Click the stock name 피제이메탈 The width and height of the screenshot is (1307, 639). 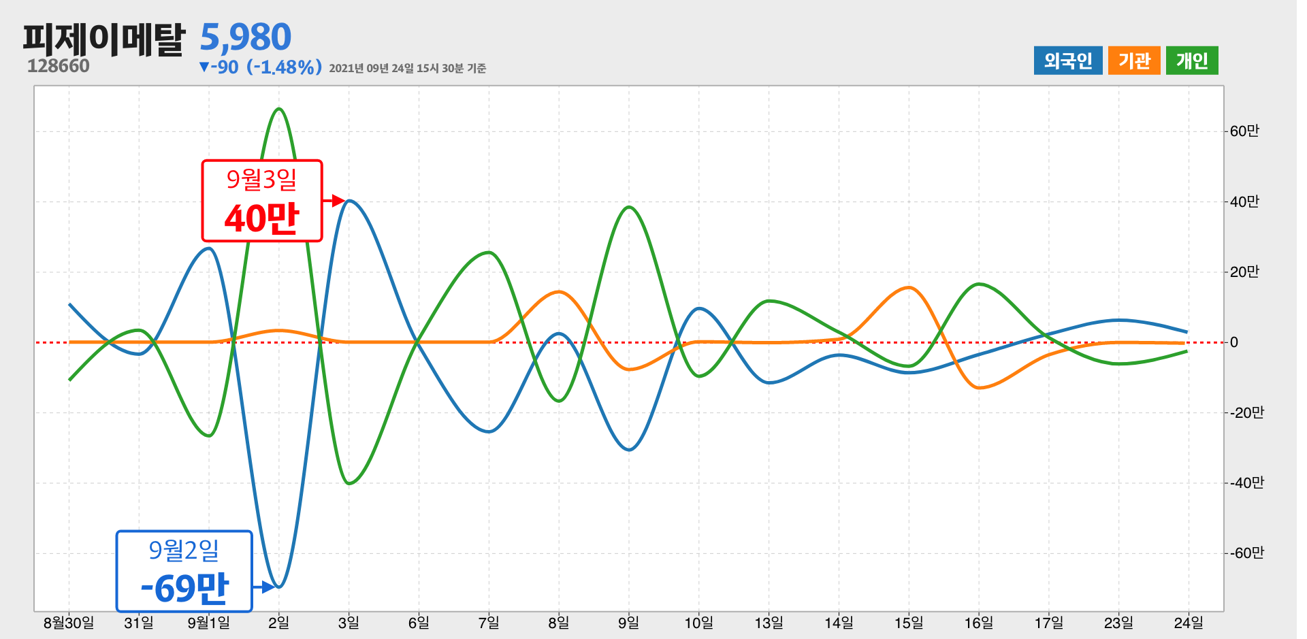(103, 38)
